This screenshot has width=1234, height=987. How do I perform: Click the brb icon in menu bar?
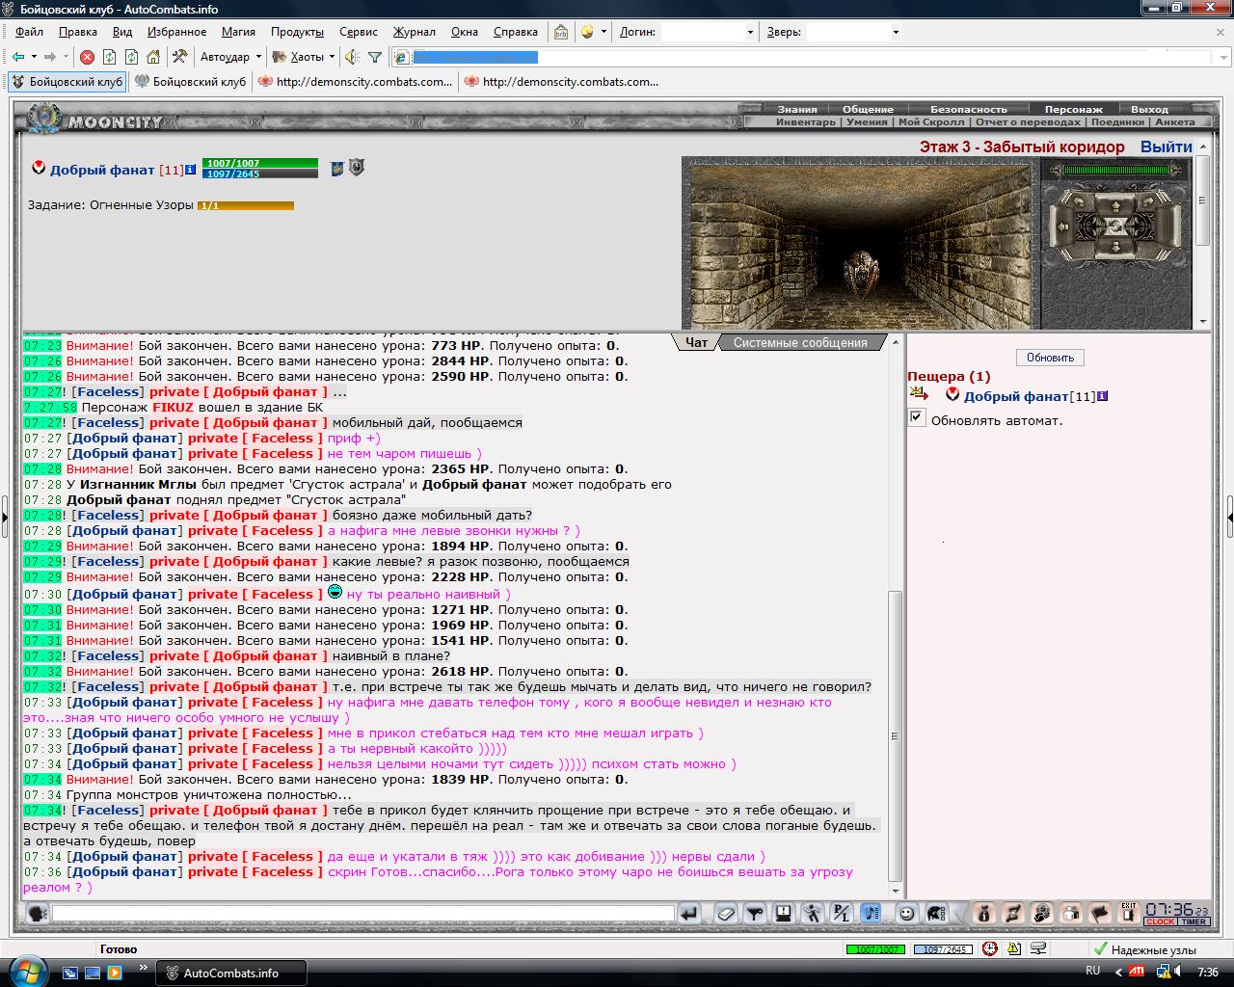561,32
